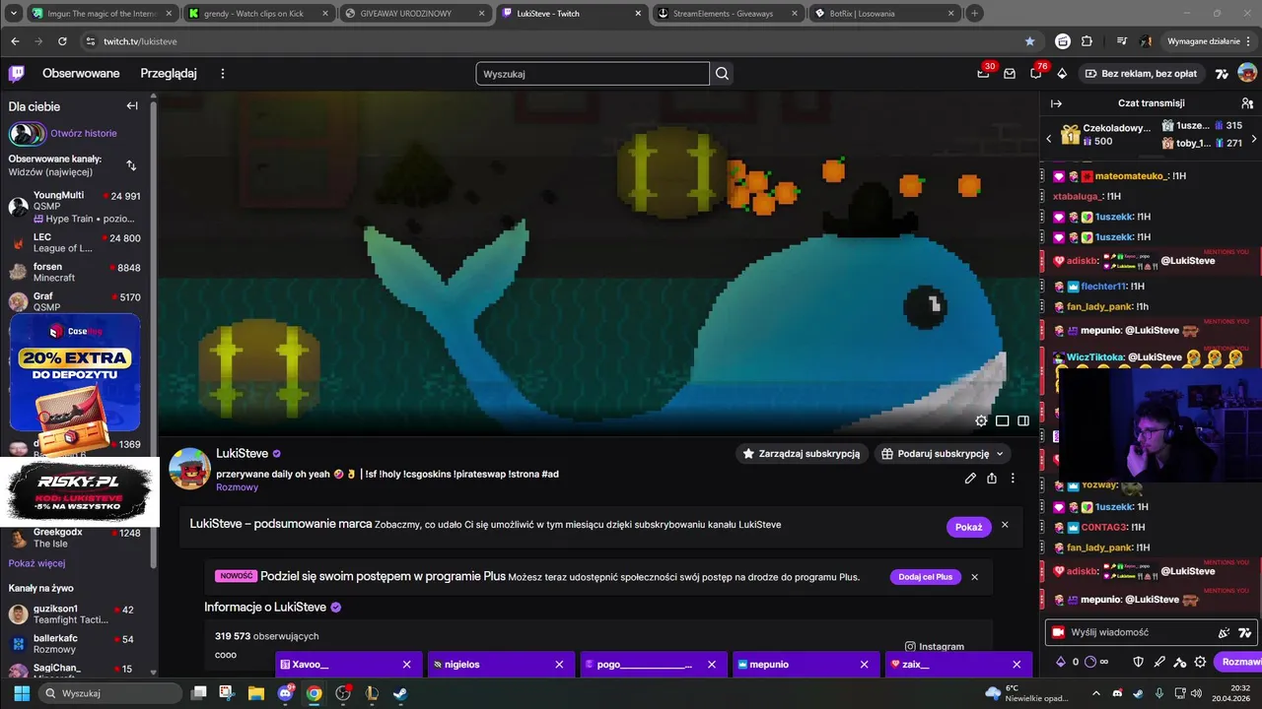
Task: Click the Pokaż button for March recap
Action: 968,527
